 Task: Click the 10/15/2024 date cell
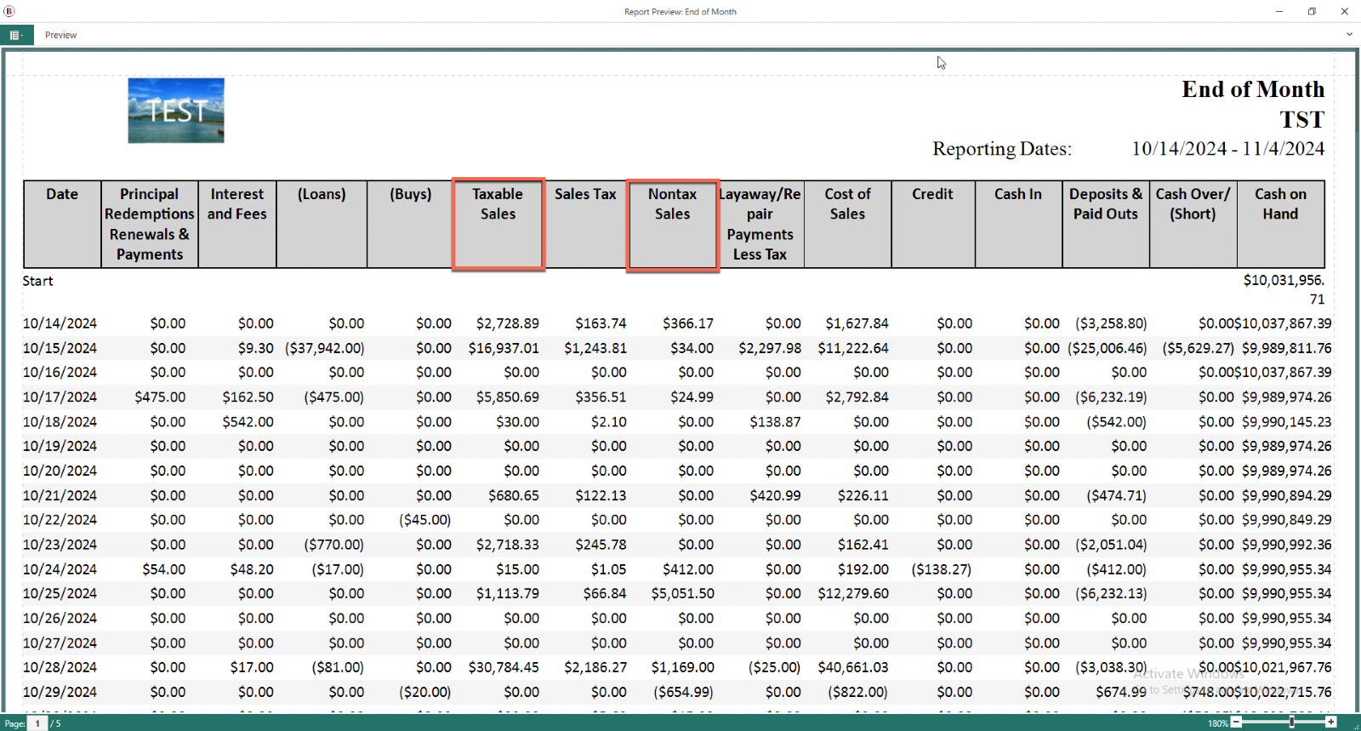(x=60, y=348)
